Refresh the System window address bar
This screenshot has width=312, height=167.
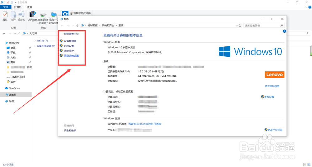point(240,26)
